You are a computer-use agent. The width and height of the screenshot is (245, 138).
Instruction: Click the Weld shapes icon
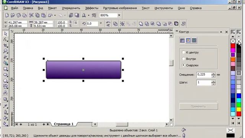[141, 24]
